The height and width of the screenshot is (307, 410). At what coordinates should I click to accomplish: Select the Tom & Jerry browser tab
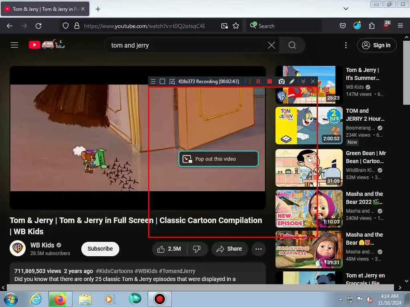click(45, 9)
